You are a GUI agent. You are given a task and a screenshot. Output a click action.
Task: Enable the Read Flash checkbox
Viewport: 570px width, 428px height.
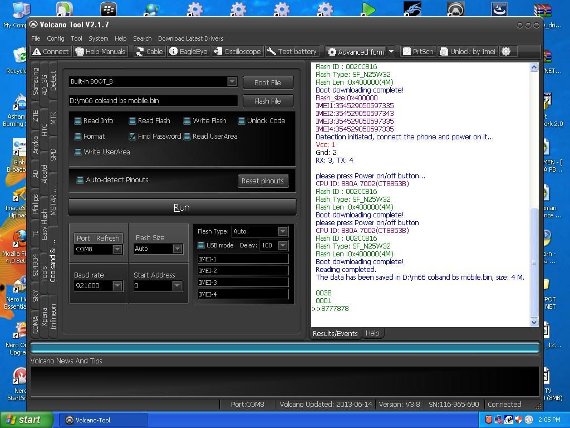click(132, 121)
